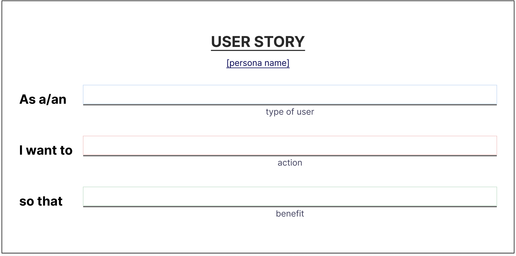This screenshot has height=256, width=516.
Task: Click the "type of user" caption
Action: click(290, 112)
